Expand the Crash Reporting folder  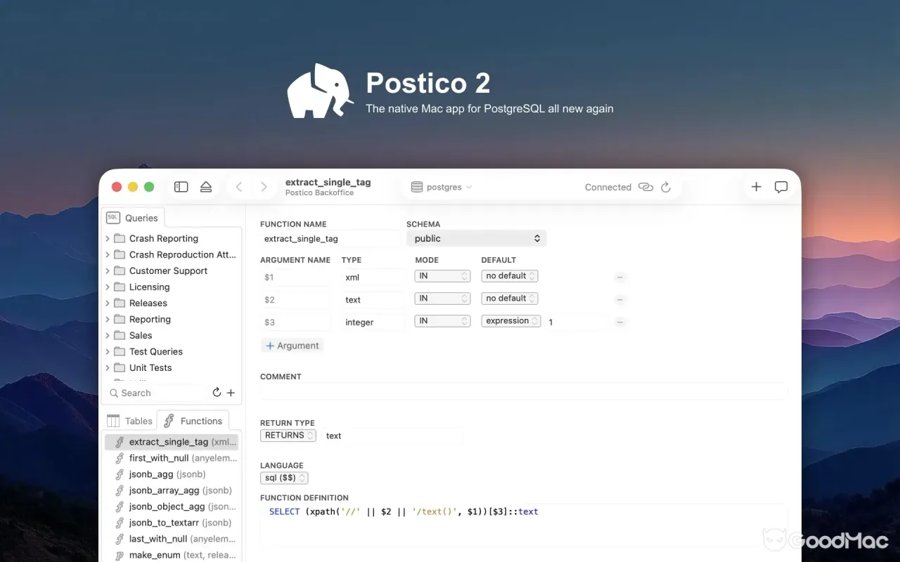tap(108, 238)
